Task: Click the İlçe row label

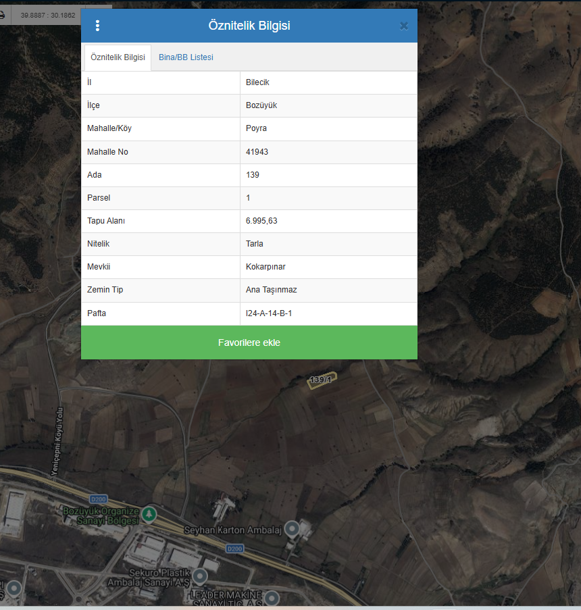Action: coord(93,105)
